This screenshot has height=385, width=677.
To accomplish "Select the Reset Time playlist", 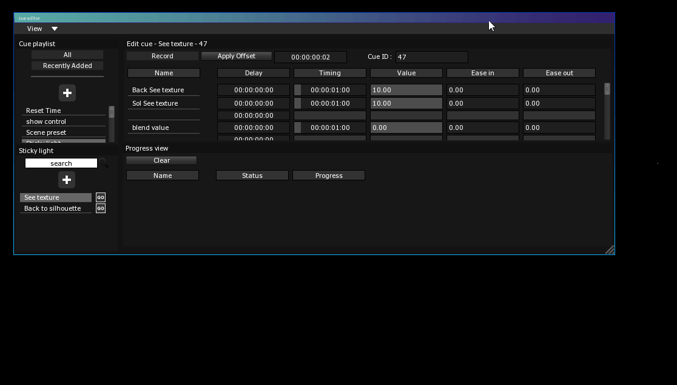I will tap(64, 111).
